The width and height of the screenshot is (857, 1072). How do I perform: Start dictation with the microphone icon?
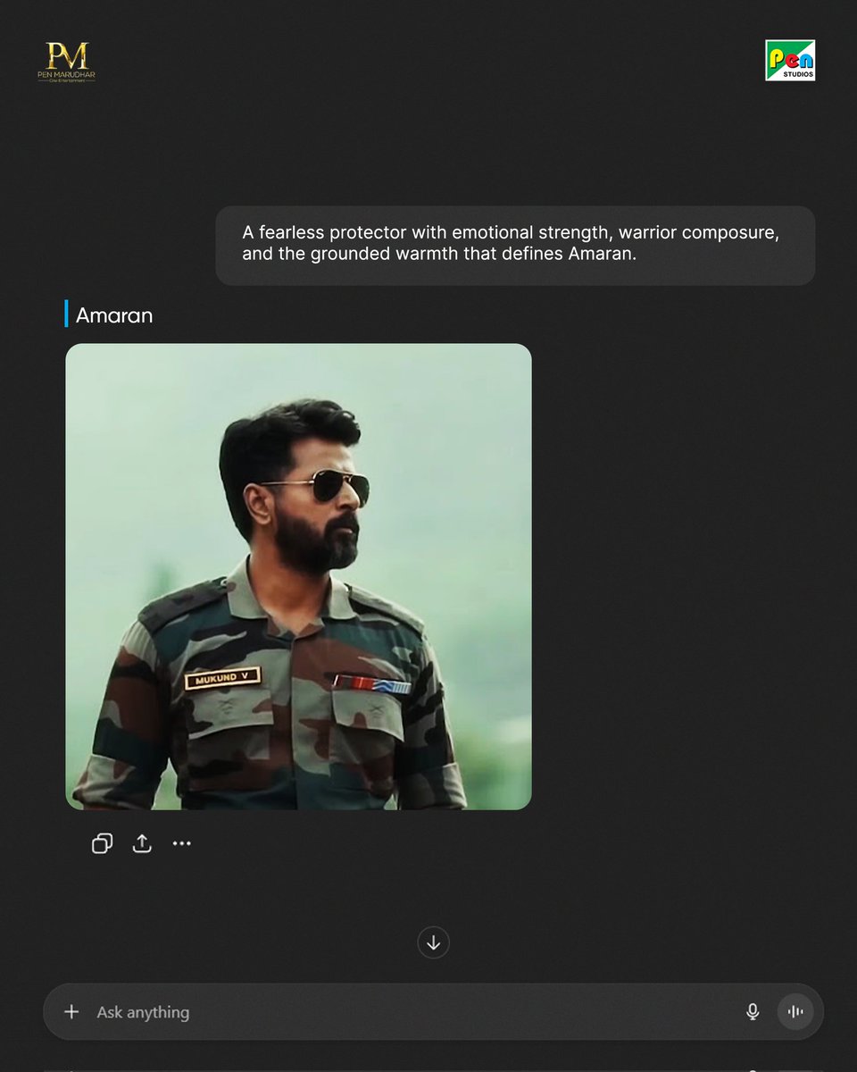753,1011
